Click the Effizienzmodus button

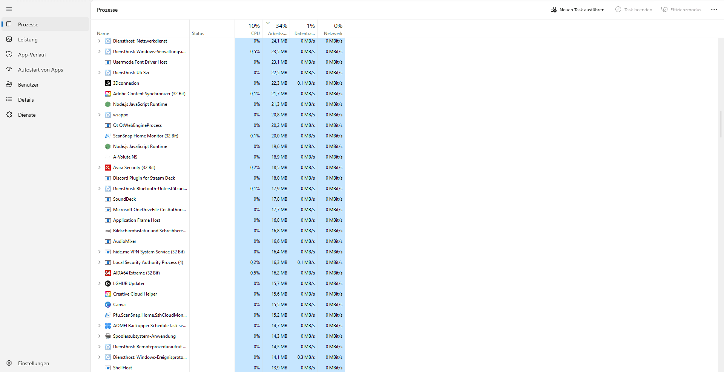(x=681, y=10)
